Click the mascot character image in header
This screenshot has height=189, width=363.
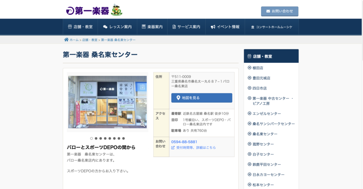(x=116, y=10)
